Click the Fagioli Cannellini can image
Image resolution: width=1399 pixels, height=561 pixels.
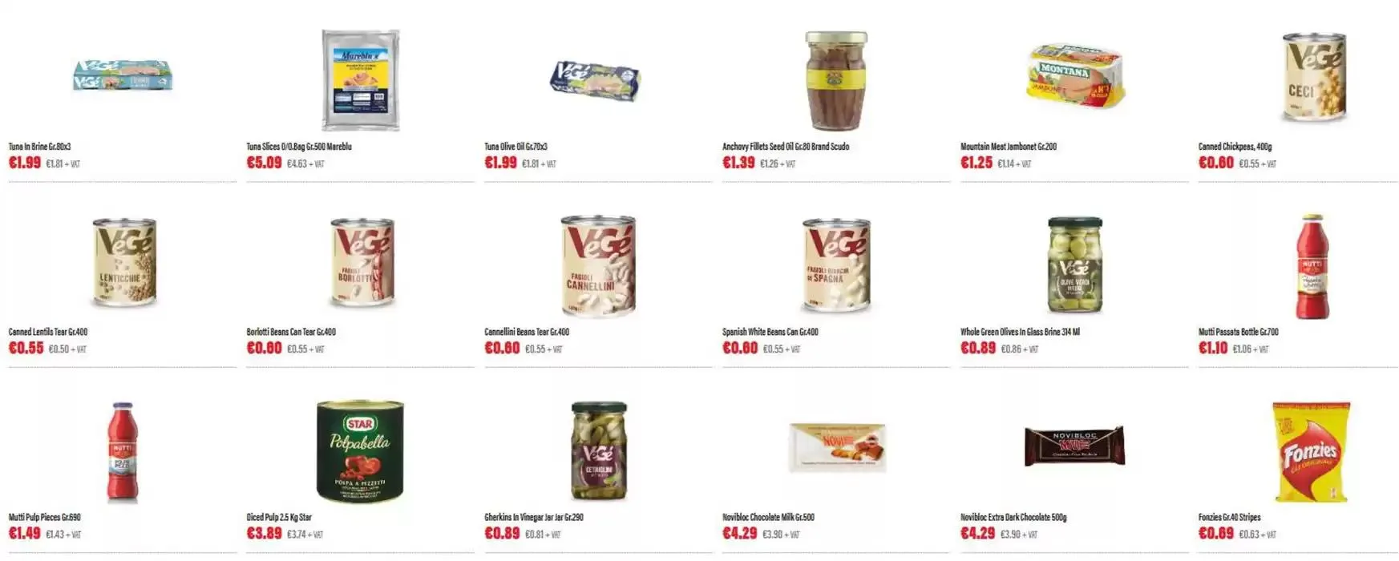[x=598, y=265]
